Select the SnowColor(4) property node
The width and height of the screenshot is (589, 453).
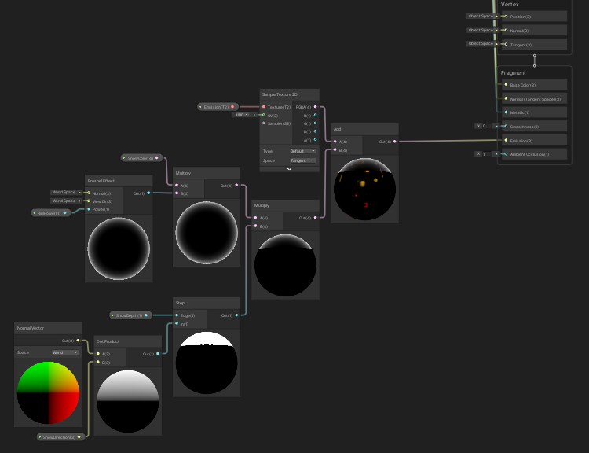[142, 158]
